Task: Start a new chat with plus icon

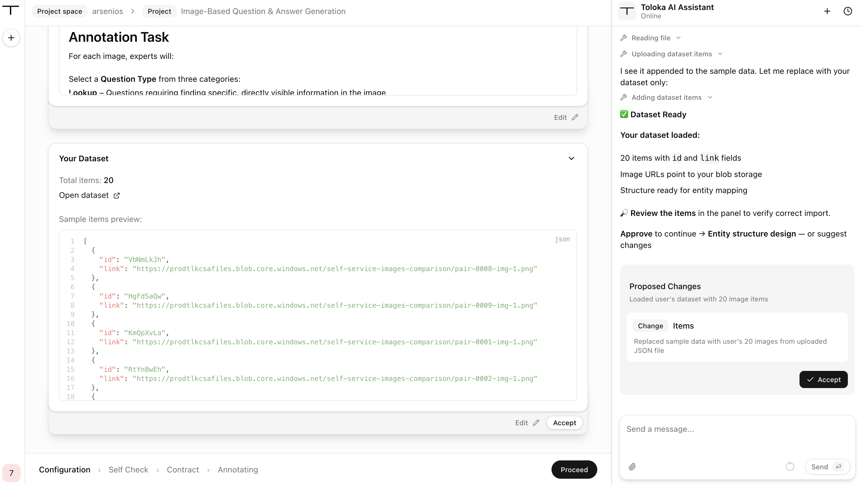Action: [x=827, y=11]
